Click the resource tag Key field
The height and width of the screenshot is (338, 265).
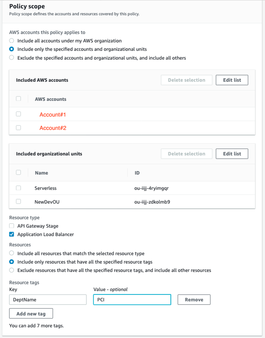pyautogui.click(x=48, y=299)
